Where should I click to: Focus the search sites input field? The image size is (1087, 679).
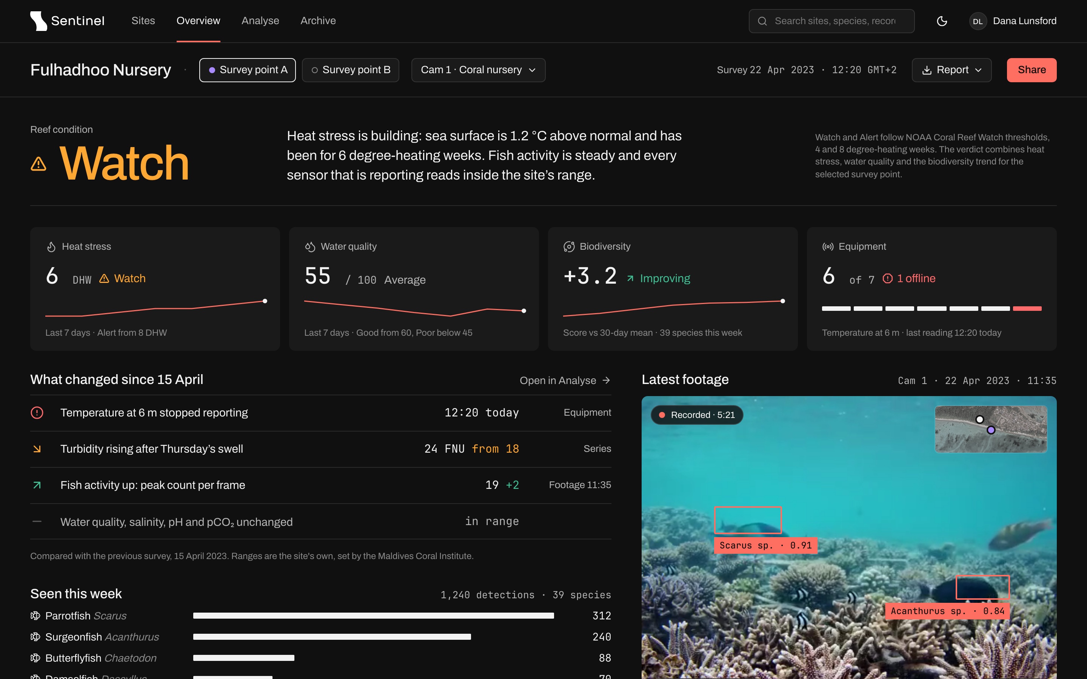pyautogui.click(x=831, y=21)
